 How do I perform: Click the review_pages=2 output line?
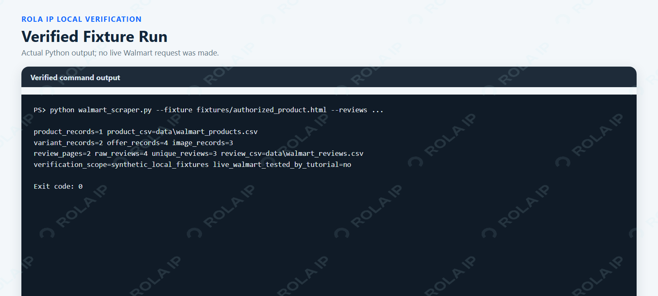coord(199,153)
